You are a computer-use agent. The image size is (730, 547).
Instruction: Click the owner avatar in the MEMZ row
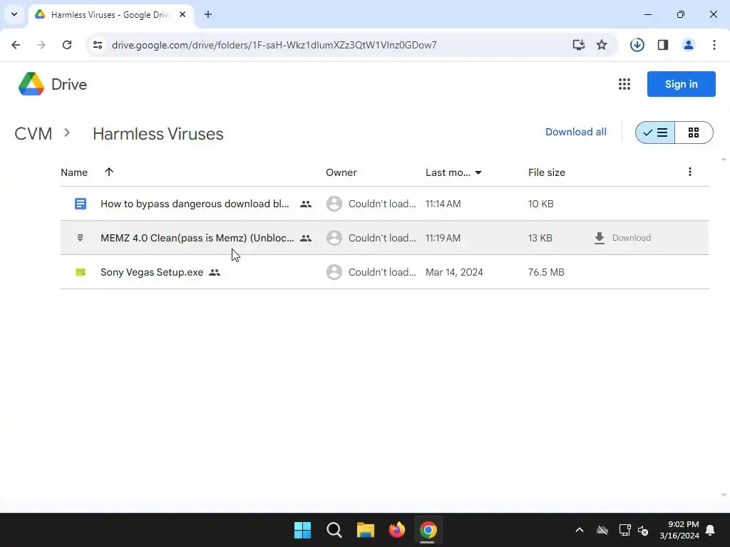point(334,238)
